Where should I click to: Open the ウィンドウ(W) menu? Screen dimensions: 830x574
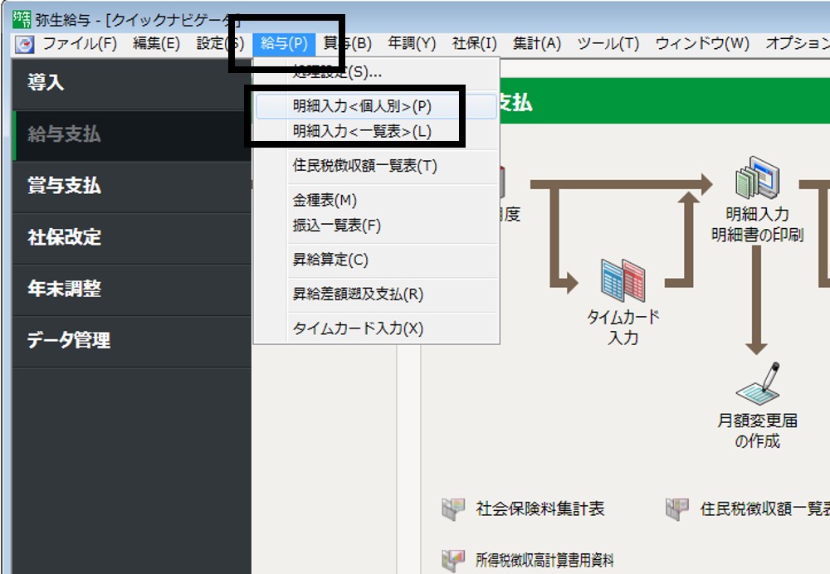pos(702,43)
